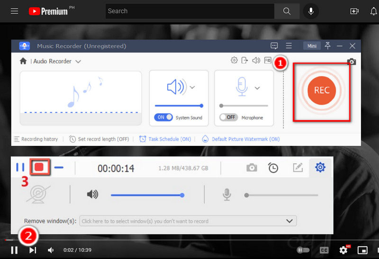Expand System Sound device dropdown arrow
This screenshot has height=259, width=379.
(x=192, y=87)
